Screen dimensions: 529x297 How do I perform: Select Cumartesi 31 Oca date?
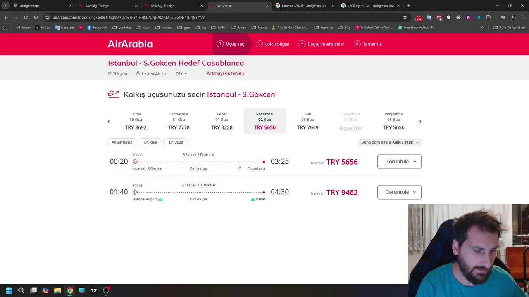(179, 121)
